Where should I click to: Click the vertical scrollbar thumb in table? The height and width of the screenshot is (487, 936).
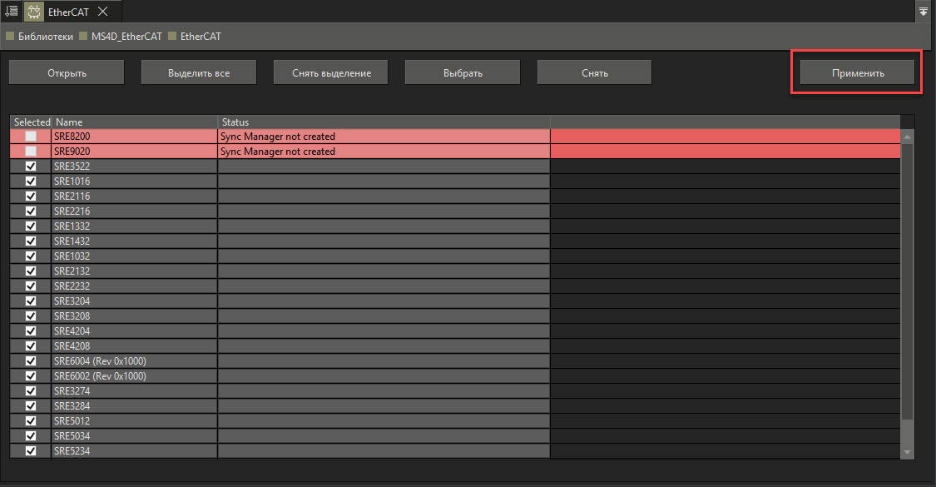point(908,281)
